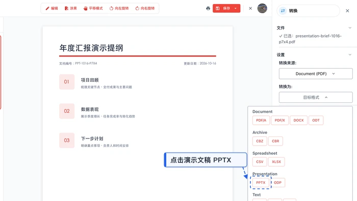Rotate the page left with 向左旋转
Image resolution: width=357 pixels, height=201 pixels.
pos(119,9)
